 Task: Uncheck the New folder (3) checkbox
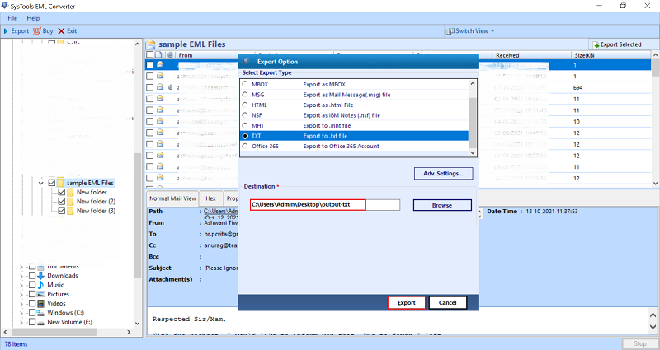(x=61, y=211)
